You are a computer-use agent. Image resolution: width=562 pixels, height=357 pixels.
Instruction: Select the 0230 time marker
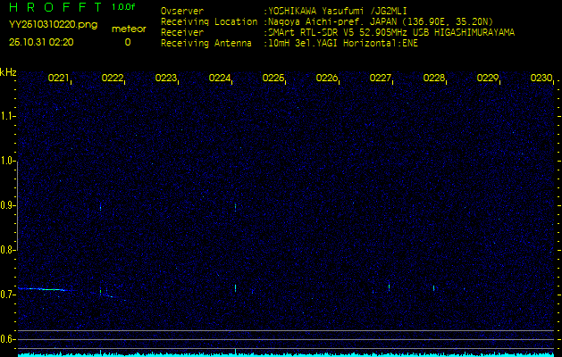click(541, 79)
